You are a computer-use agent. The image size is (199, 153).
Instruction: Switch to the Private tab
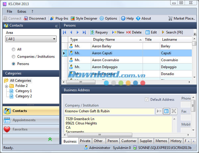click(85, 141)
